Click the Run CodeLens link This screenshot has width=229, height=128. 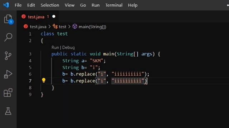pos(55,48)
